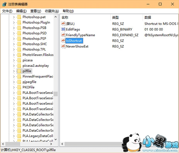Open the 查看(V) menu
The width and height of the screenshot is (179, 153).
pyautogui.click(x=36, y=11)
